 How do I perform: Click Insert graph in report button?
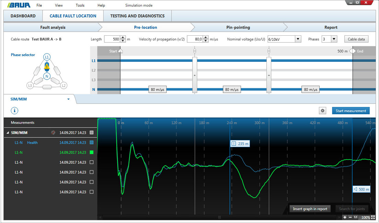click(x=310, y=209)
